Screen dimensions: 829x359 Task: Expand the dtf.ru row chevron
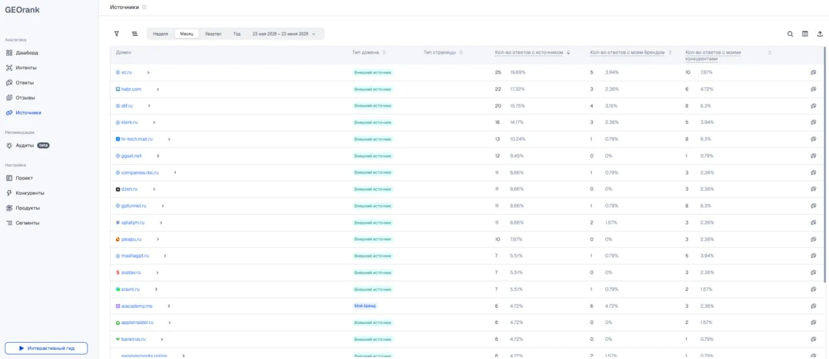tap(149, 105)
